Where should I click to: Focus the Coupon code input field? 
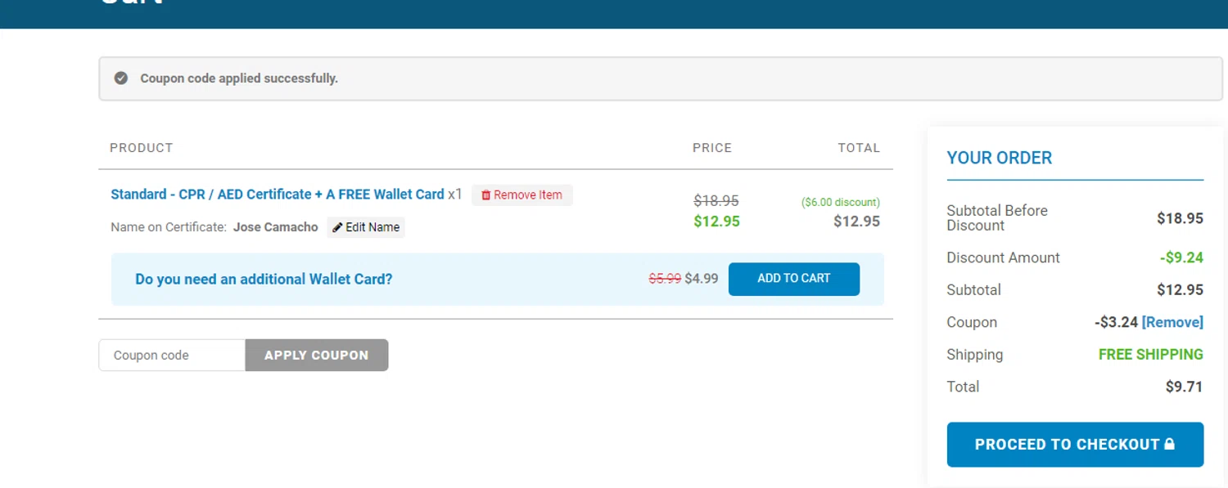(x=172, y=356)
